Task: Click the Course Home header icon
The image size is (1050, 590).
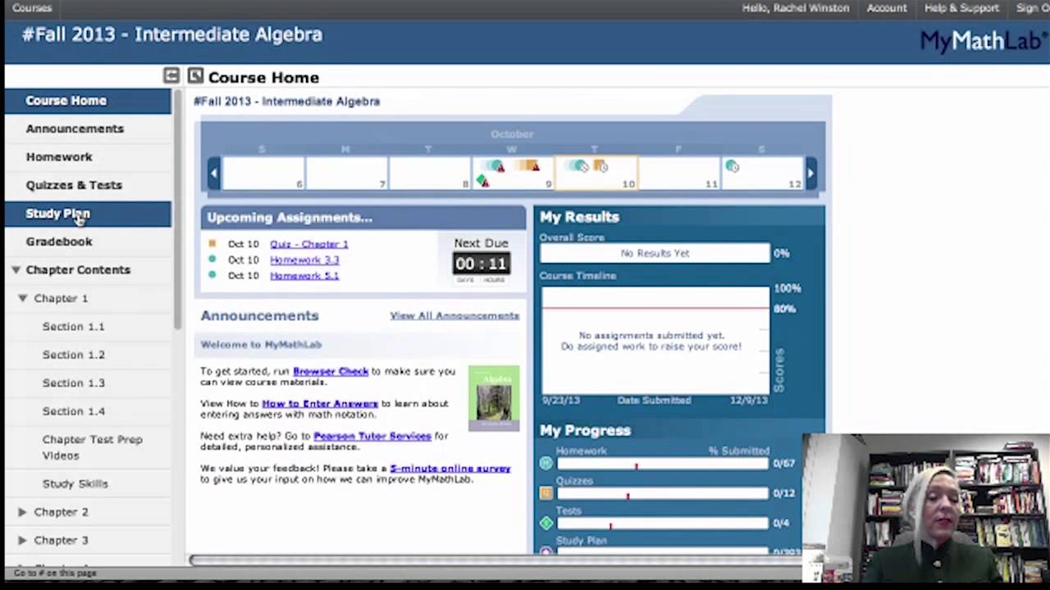Action: pyautogui.click(x=195, y=76)
